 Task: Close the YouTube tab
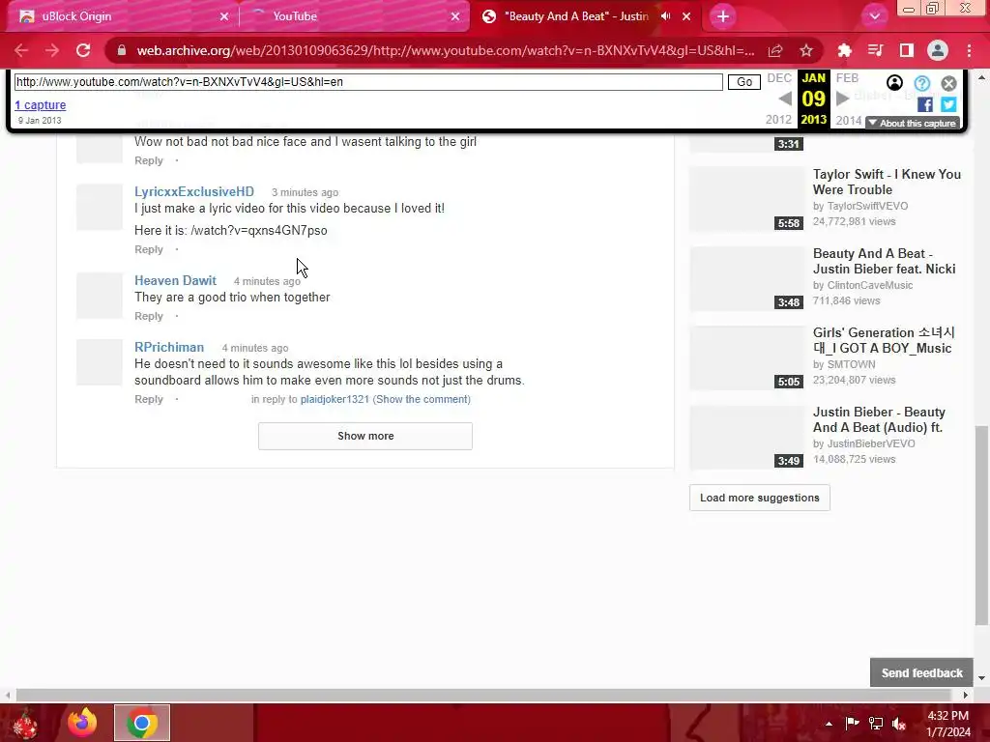pos(455,16)
